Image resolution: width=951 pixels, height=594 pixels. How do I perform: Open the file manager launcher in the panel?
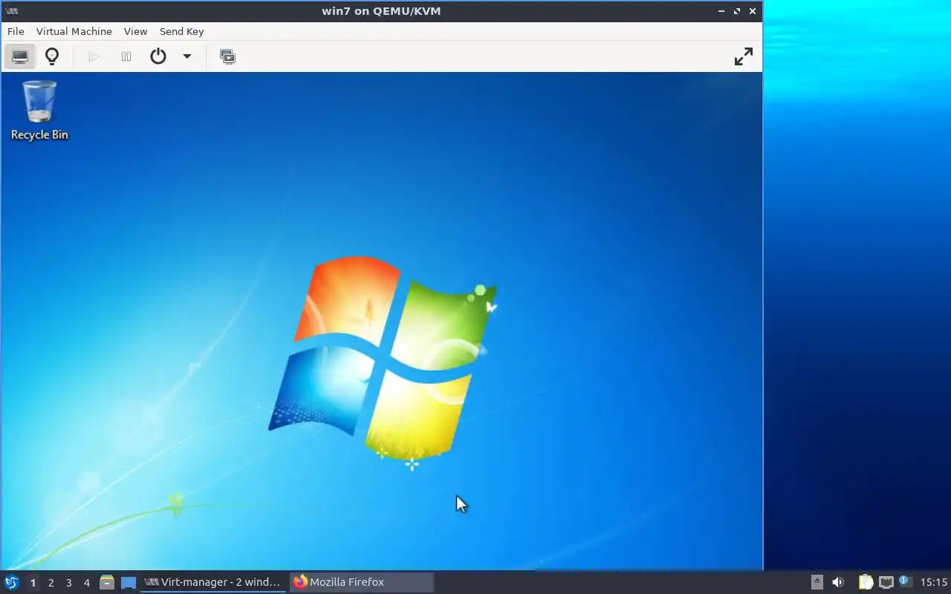tap(107, 582)
